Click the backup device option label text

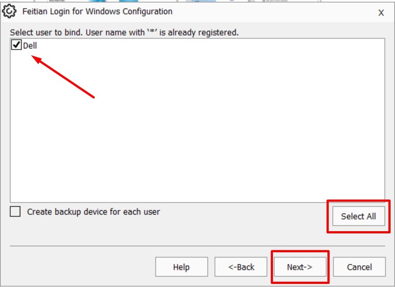(x=93, y=212)
